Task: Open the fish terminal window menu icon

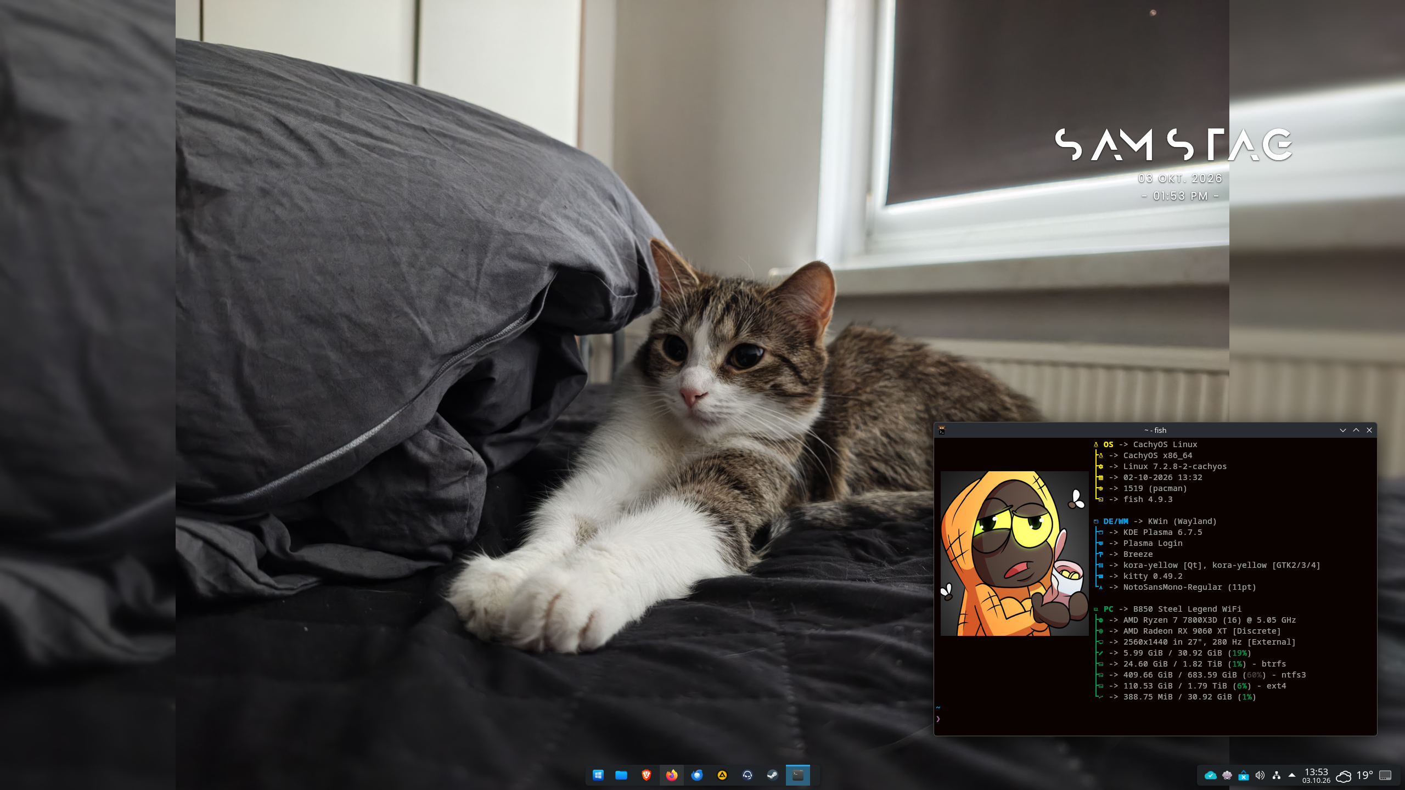Action: click(942, 430)
